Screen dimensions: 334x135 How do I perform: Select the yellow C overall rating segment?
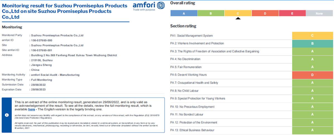(238, 13)
